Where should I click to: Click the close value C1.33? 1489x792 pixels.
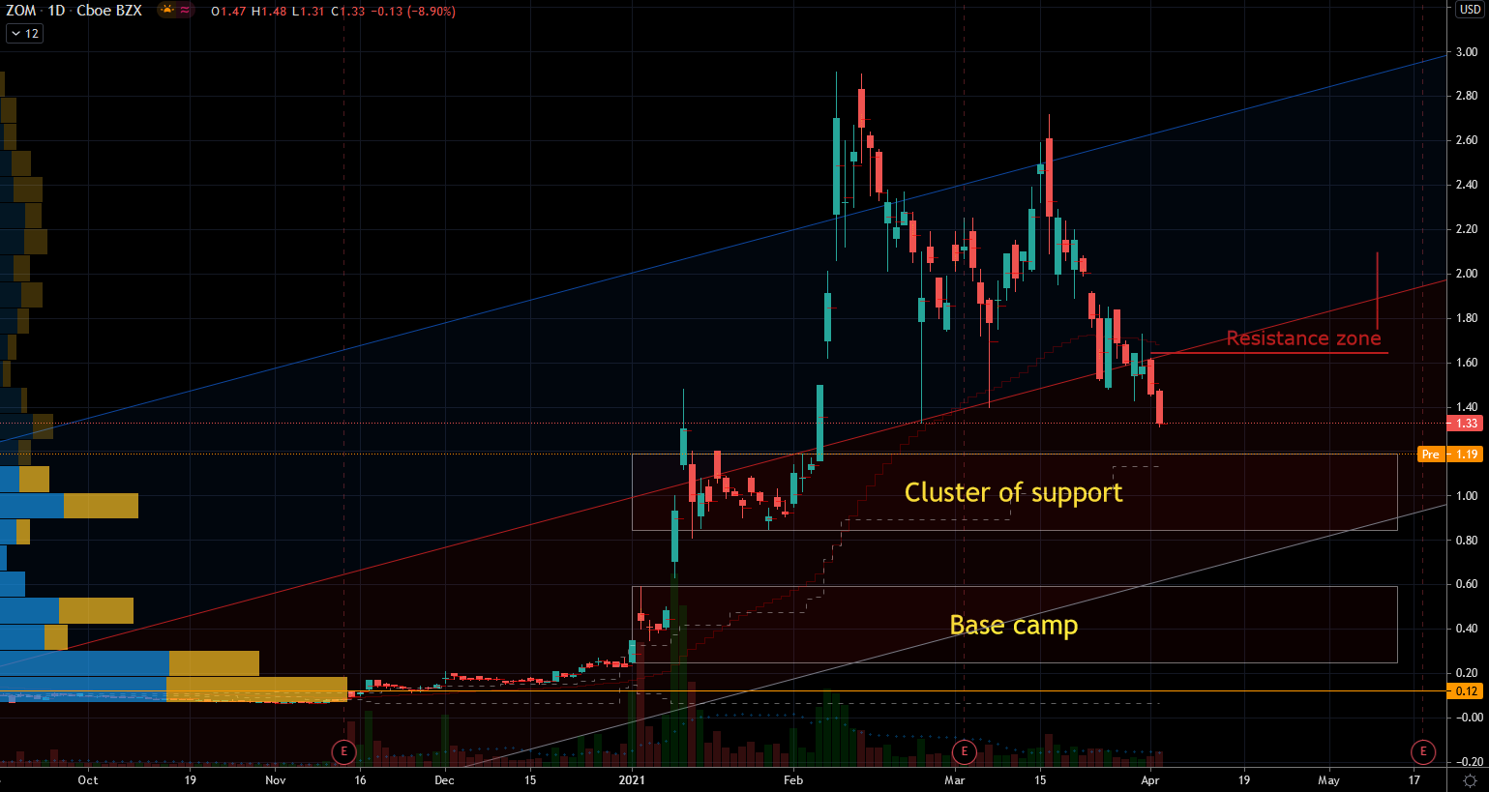[347, 12]
